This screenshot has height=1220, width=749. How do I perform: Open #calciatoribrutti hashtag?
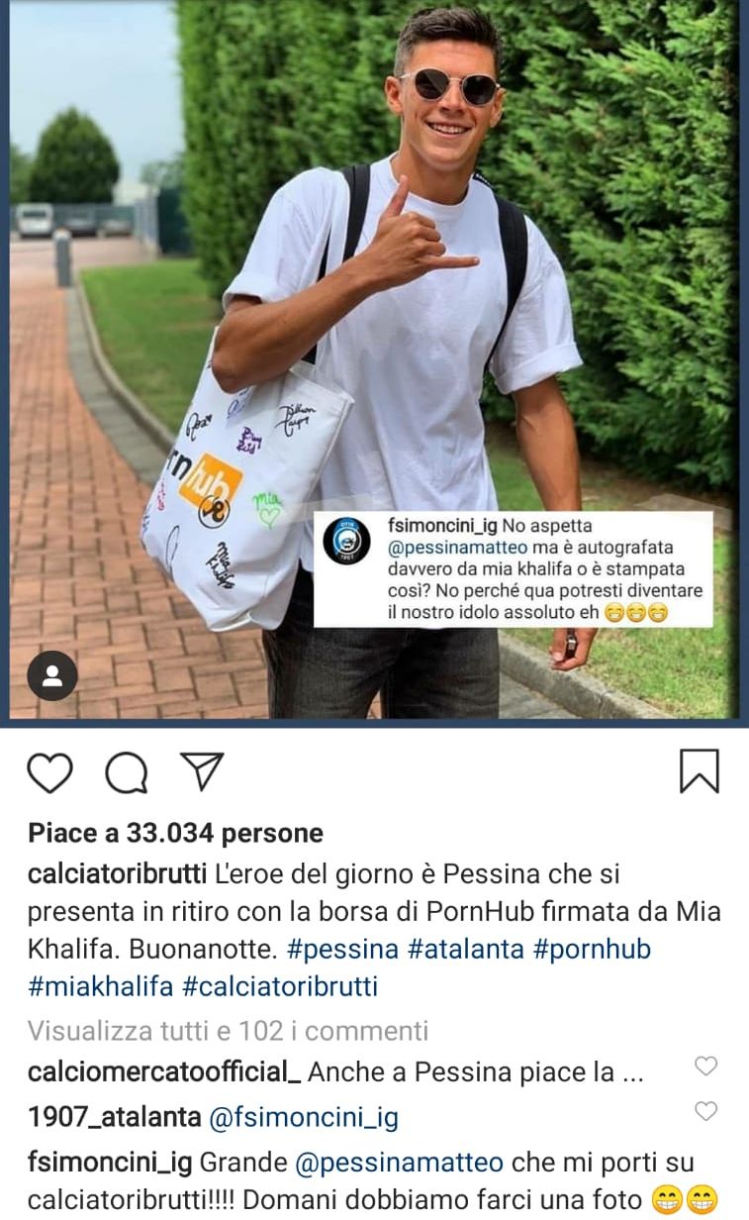point(281,986)
